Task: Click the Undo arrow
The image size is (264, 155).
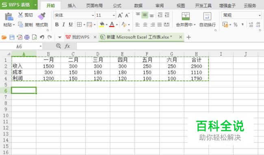Action: pos(42,37)
